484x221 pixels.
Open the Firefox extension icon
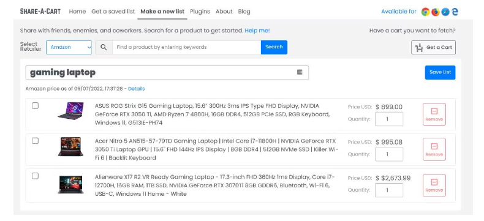(x=435, y=12)
